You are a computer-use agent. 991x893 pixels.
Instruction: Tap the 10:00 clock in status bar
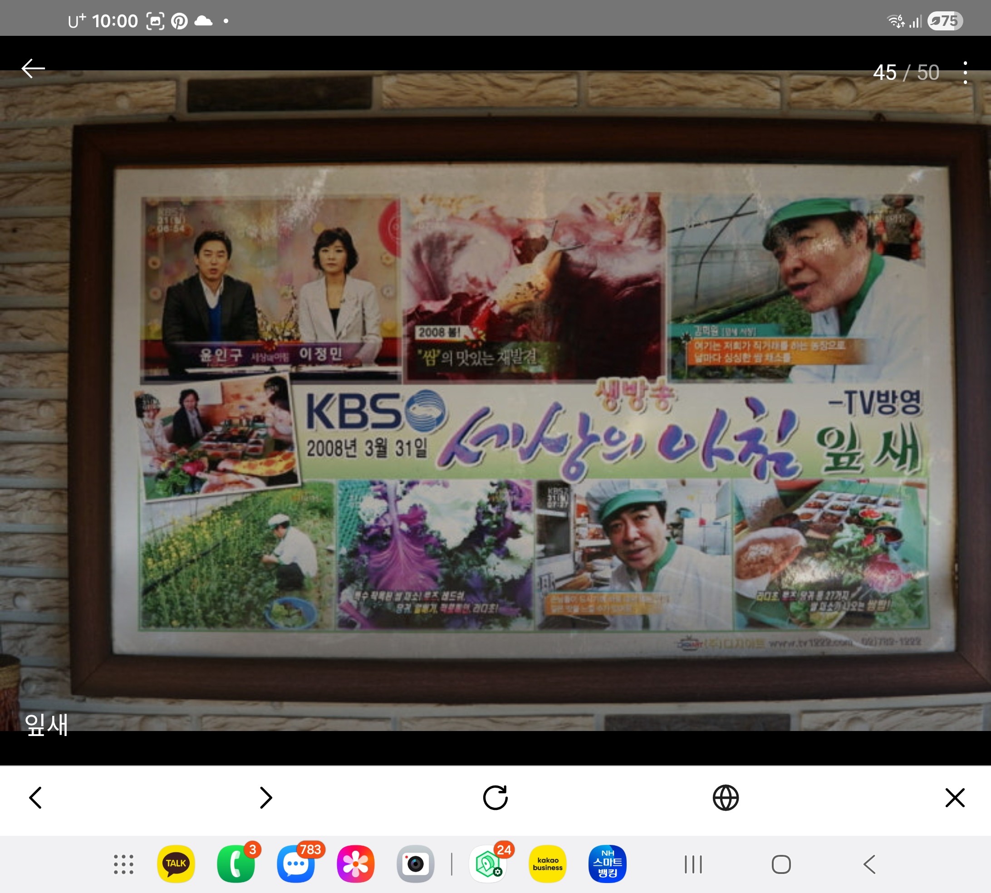coord(115,20)
